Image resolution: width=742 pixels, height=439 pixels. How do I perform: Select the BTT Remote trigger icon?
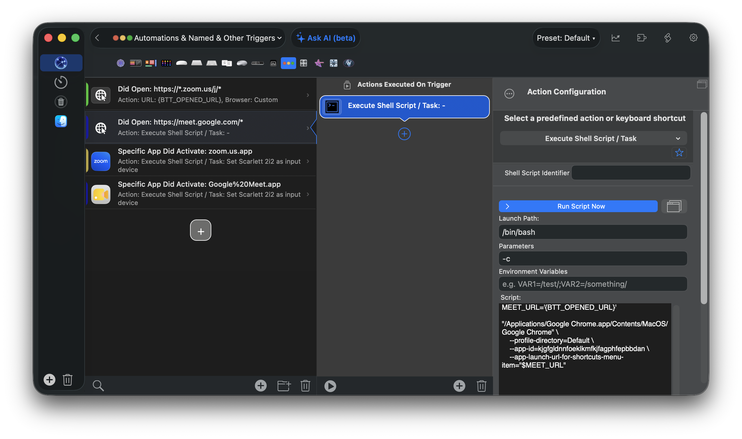[x=273, y=63]
